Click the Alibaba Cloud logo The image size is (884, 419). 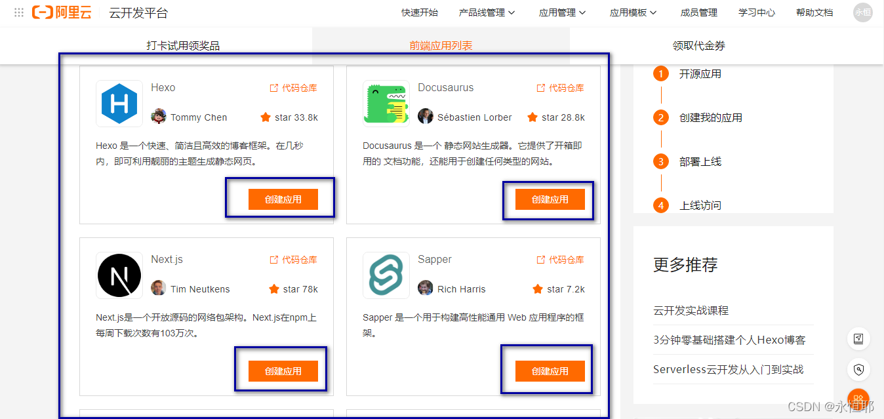click(62, 12)
